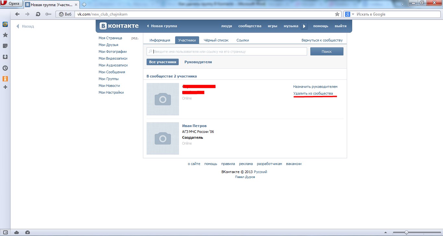This screenshot has height=236, width=443.
Task: Click the Opera Link cloud icon
Action: (17, 232)
